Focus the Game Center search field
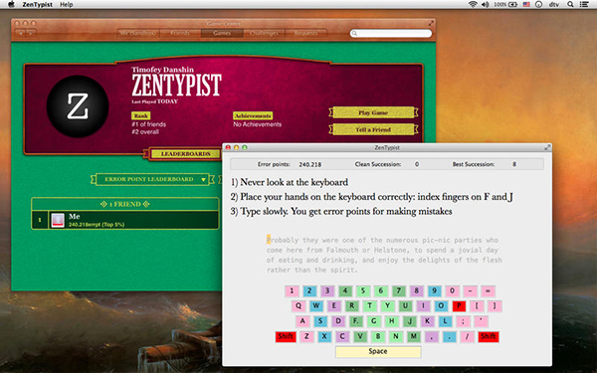The width and height of the screenshot is (597, 373). tap(391, 34)
